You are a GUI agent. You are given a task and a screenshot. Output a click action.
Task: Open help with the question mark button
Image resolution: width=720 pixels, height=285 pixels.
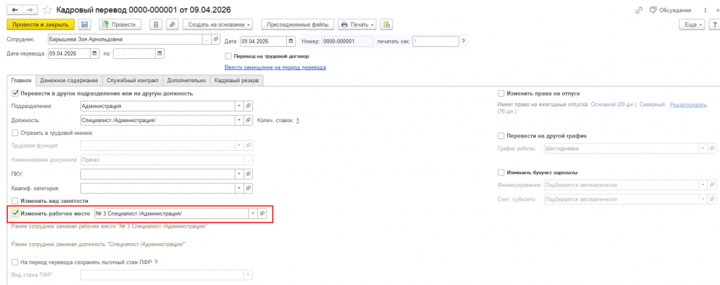coord(715,25)
